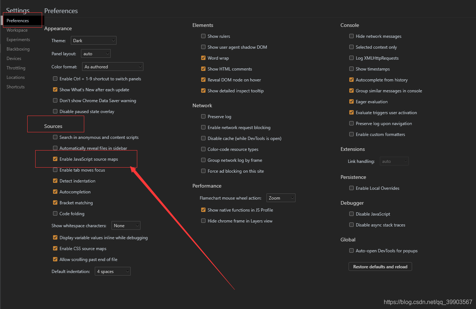Image resolution: width=476 pixels, height=309 pixels.
Task: Toggle Show HTML comments checkbox
Action: point(203,69)
